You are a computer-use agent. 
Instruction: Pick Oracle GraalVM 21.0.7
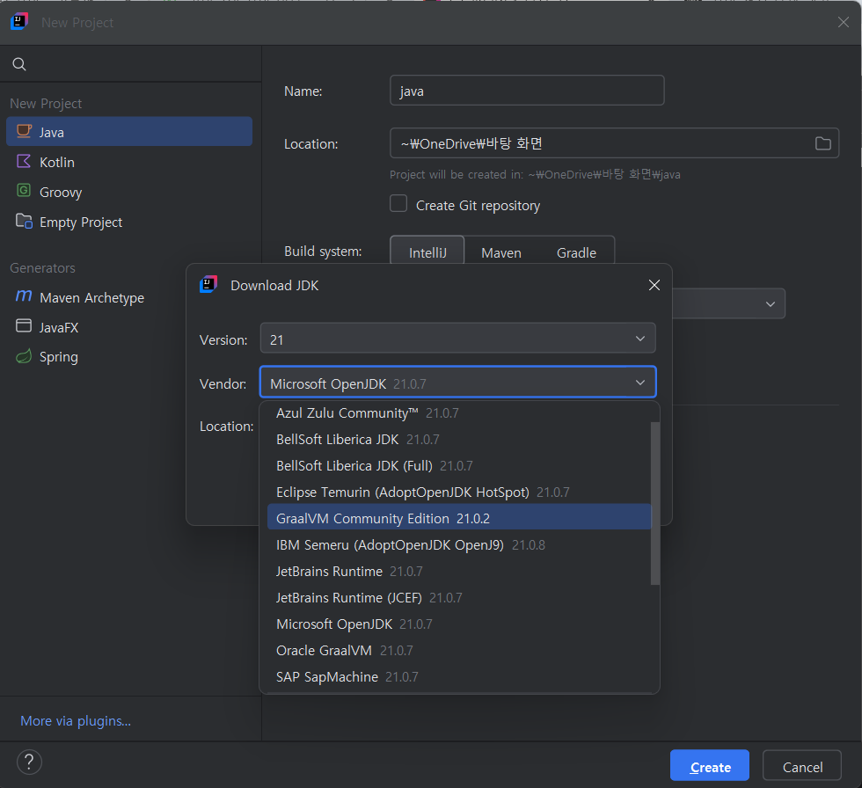(x=459, y=651)
